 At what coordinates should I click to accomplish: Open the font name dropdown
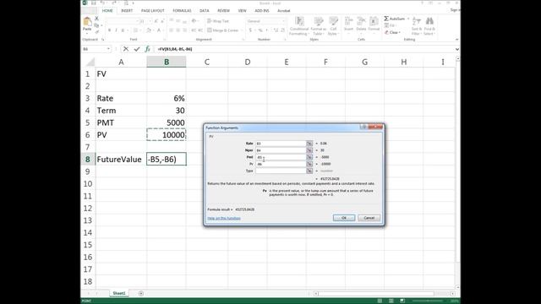[x=136, y=21]
